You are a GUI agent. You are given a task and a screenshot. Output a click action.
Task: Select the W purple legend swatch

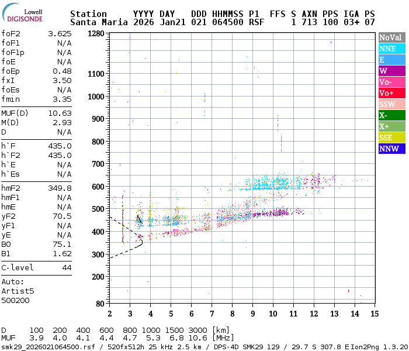(x=392, y=71)
